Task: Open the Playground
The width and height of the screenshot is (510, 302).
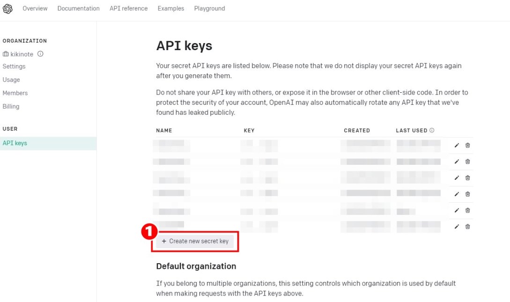Action: [209, 8]
